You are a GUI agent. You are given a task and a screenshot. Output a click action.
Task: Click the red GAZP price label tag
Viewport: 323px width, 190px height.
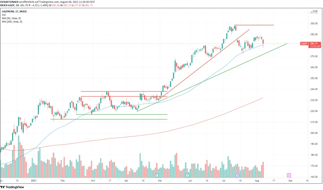click(x=304, y=43)
